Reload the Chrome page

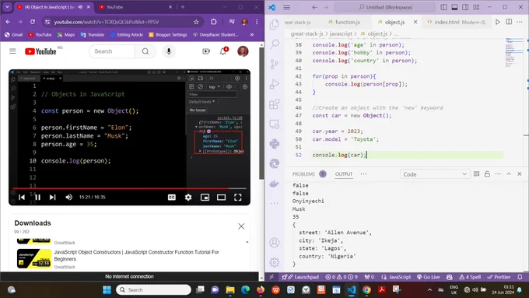point(33,22)
